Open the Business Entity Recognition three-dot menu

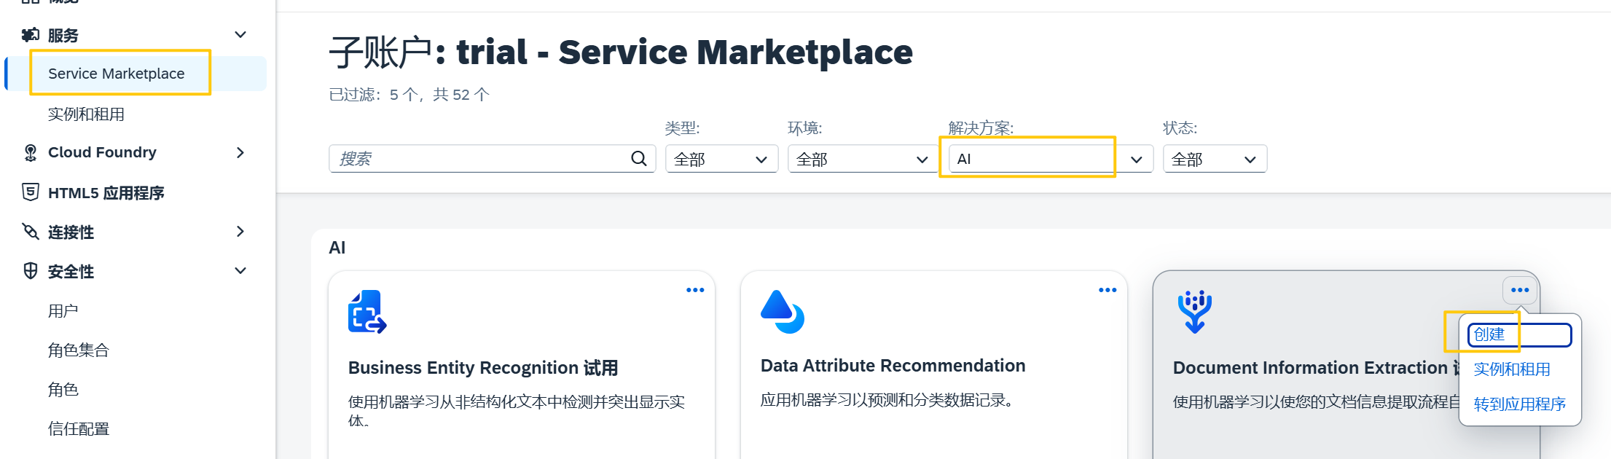click(x=695, y=290)
